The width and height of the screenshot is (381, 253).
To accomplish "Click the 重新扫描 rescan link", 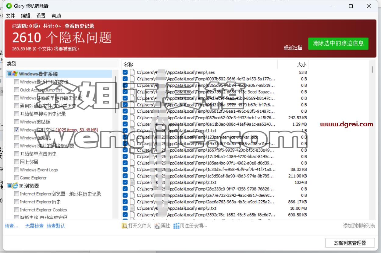I will (293, 47).
